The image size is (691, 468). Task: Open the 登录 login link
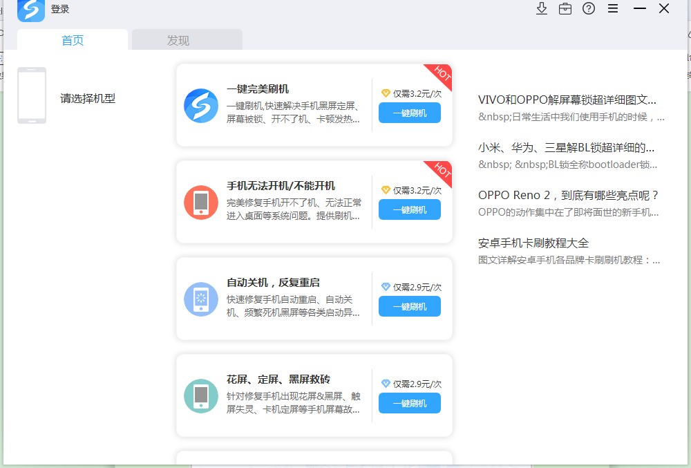tap(60, 9)
